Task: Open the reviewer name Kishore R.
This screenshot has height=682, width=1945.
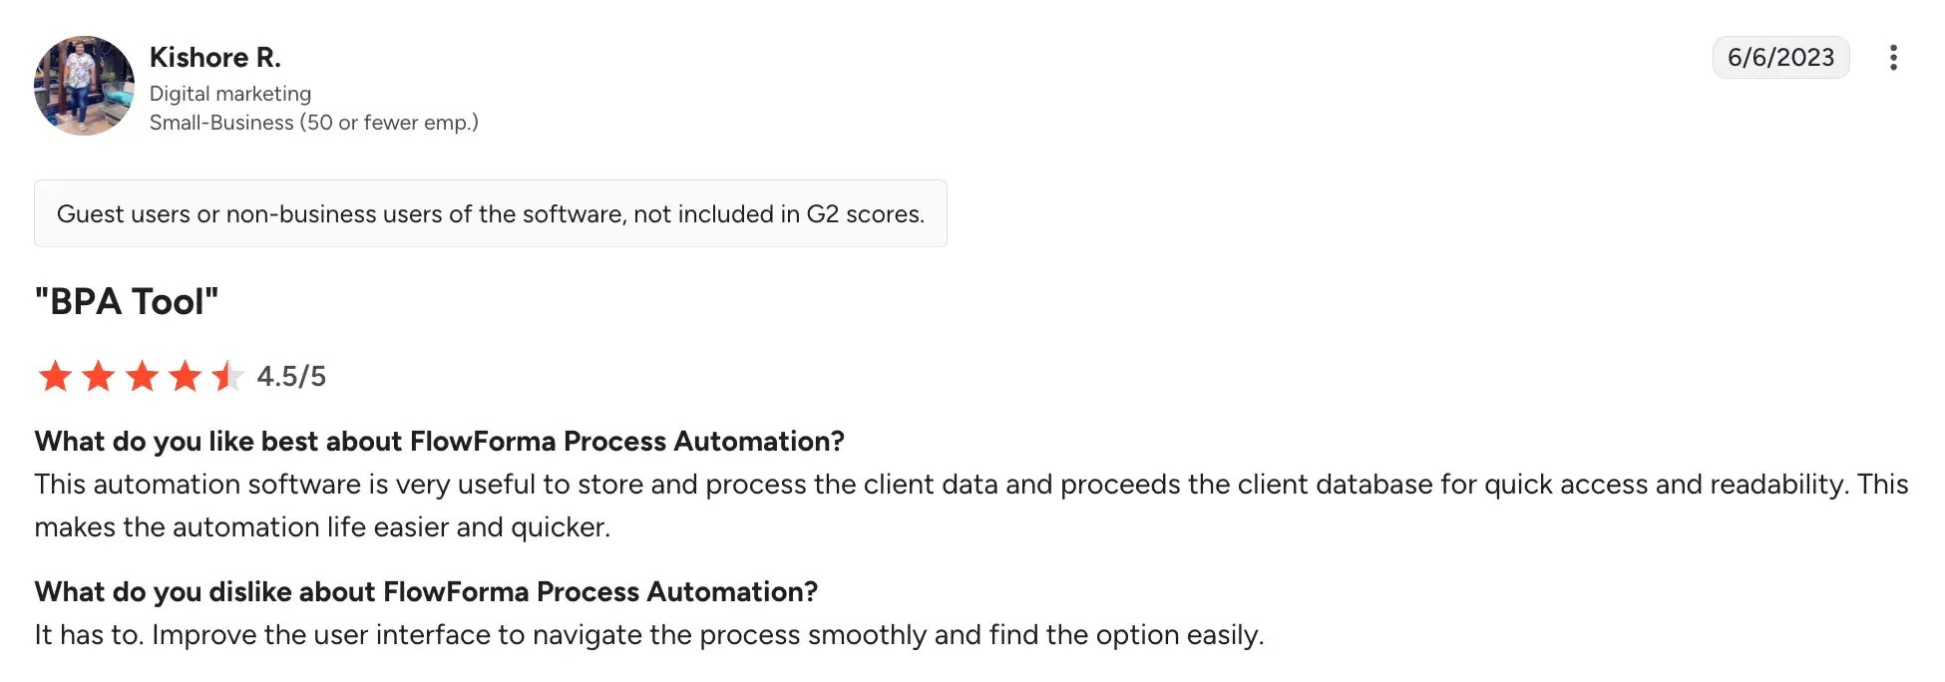Action: coord(215,57)
